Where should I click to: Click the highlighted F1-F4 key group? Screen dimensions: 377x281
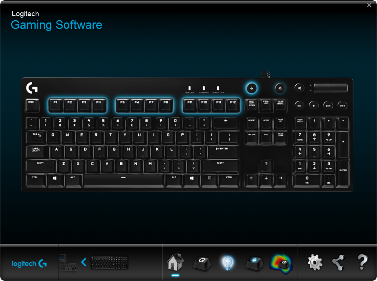[77, 105]
